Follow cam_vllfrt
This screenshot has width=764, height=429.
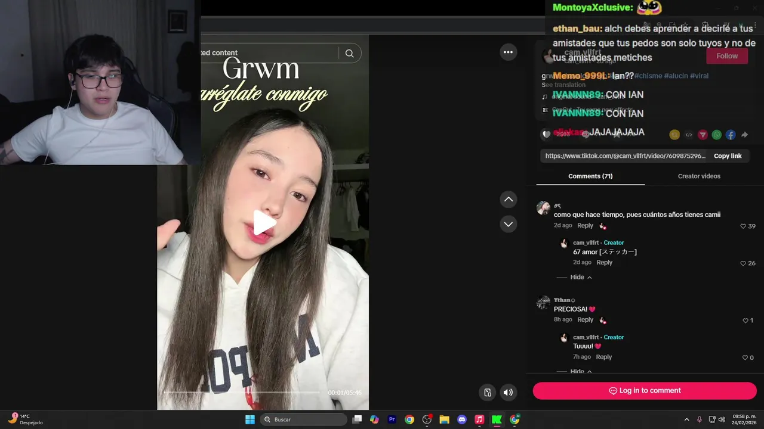pos(727,56)
